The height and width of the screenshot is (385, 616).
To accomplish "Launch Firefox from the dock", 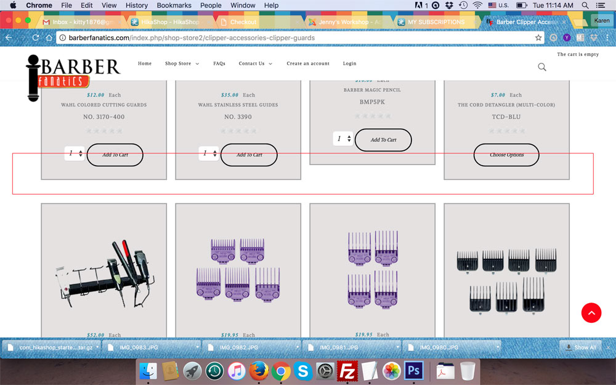I will (259, 371).
